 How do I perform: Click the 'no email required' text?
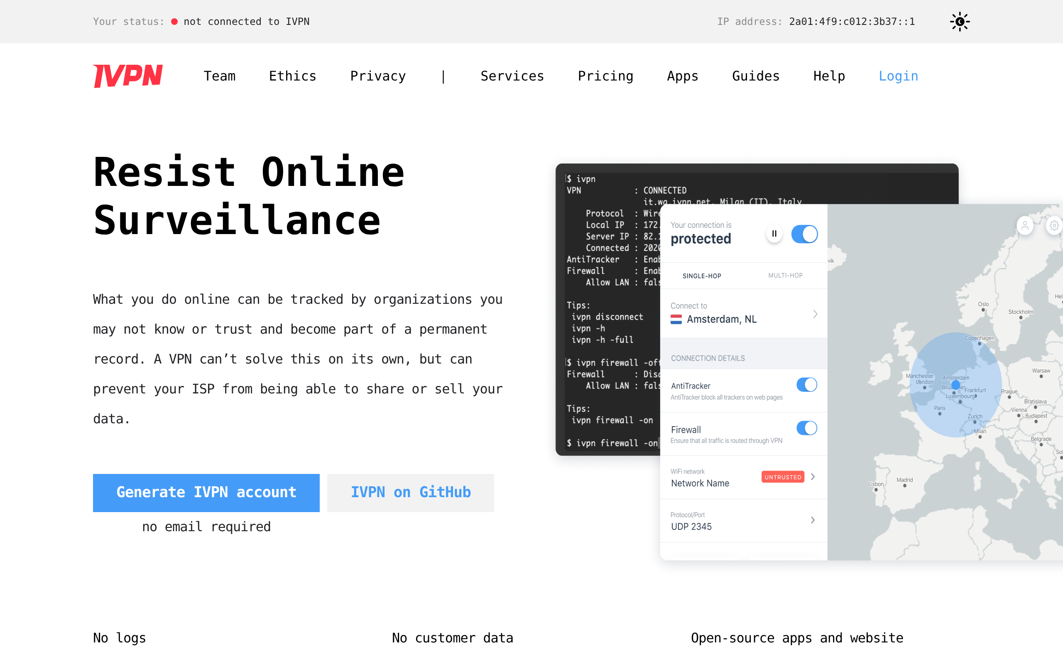pyautogui.click(x=206, y=527)
